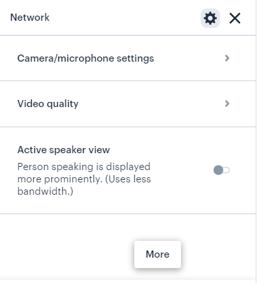Screen dimensions: 257x283
Task: Expand the Camera/microphone settings chevron
Action: 227,58
